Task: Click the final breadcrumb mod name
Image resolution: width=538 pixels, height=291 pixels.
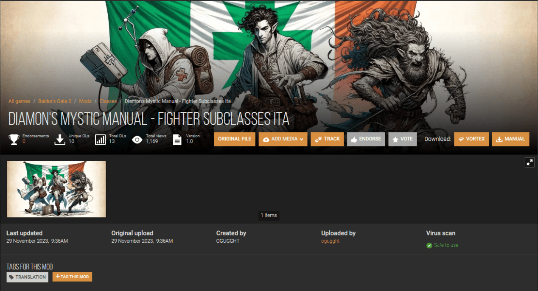Action: pos(178,101)
